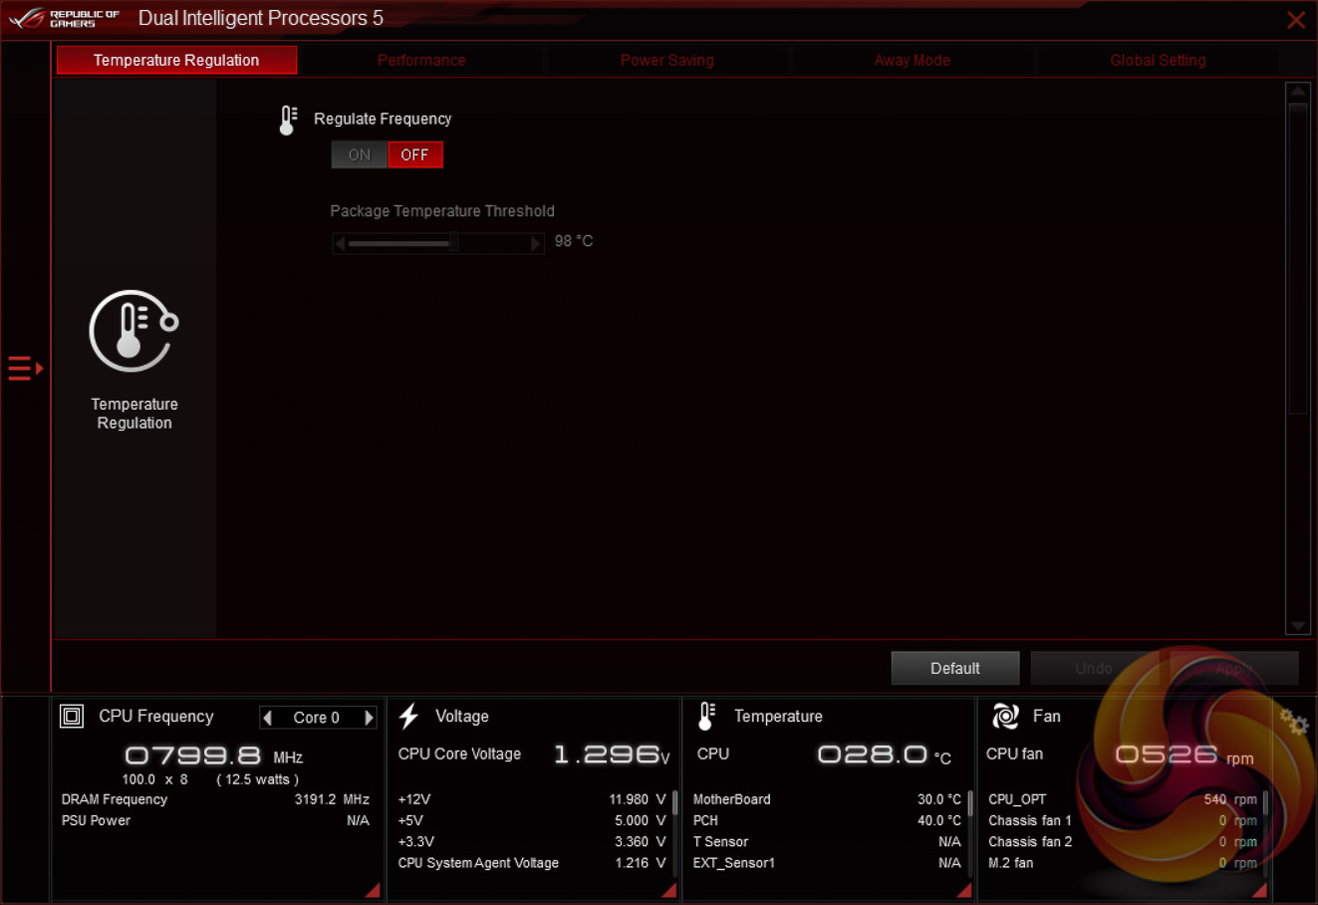Click the PSU Power row
The image size is (1318, 905).
[x=215, y=820]
